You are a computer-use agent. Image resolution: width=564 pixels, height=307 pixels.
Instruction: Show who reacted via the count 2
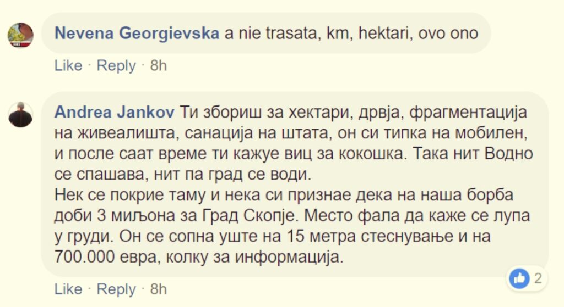538,278
